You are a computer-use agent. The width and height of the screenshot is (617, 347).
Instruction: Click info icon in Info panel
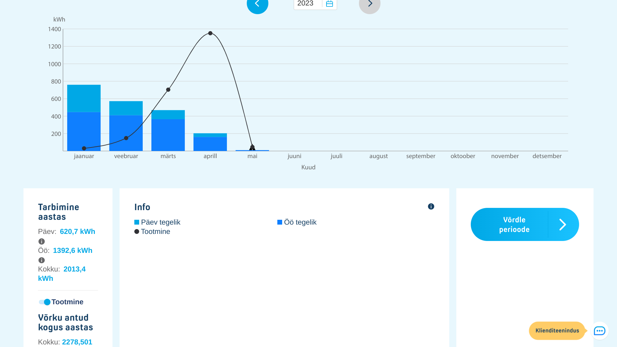tap(431, 207)
